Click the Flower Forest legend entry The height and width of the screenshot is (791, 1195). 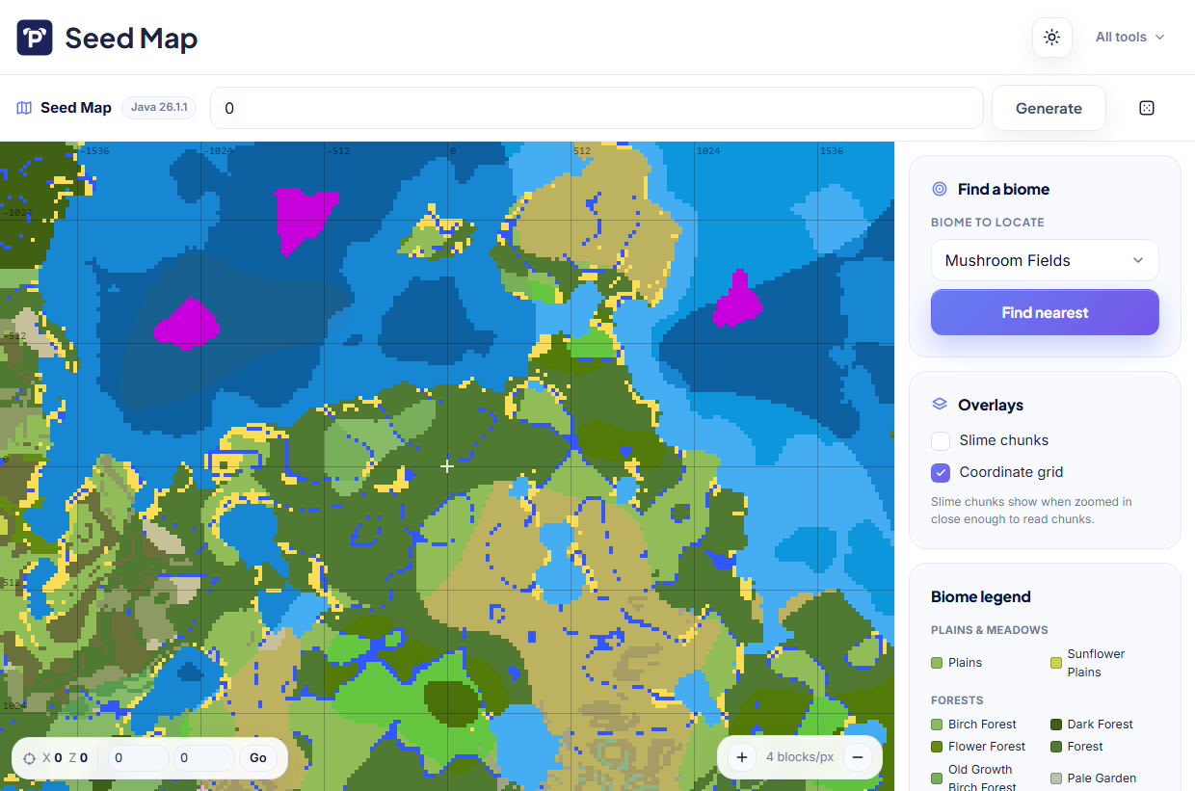978,747
